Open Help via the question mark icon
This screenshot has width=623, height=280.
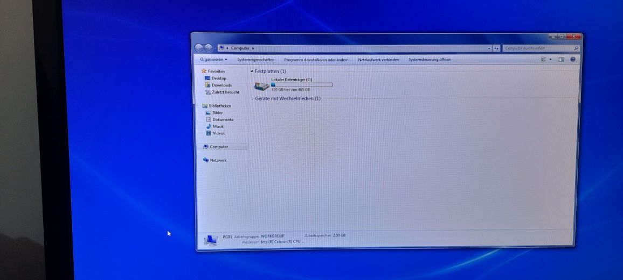(x=572, y=60)
